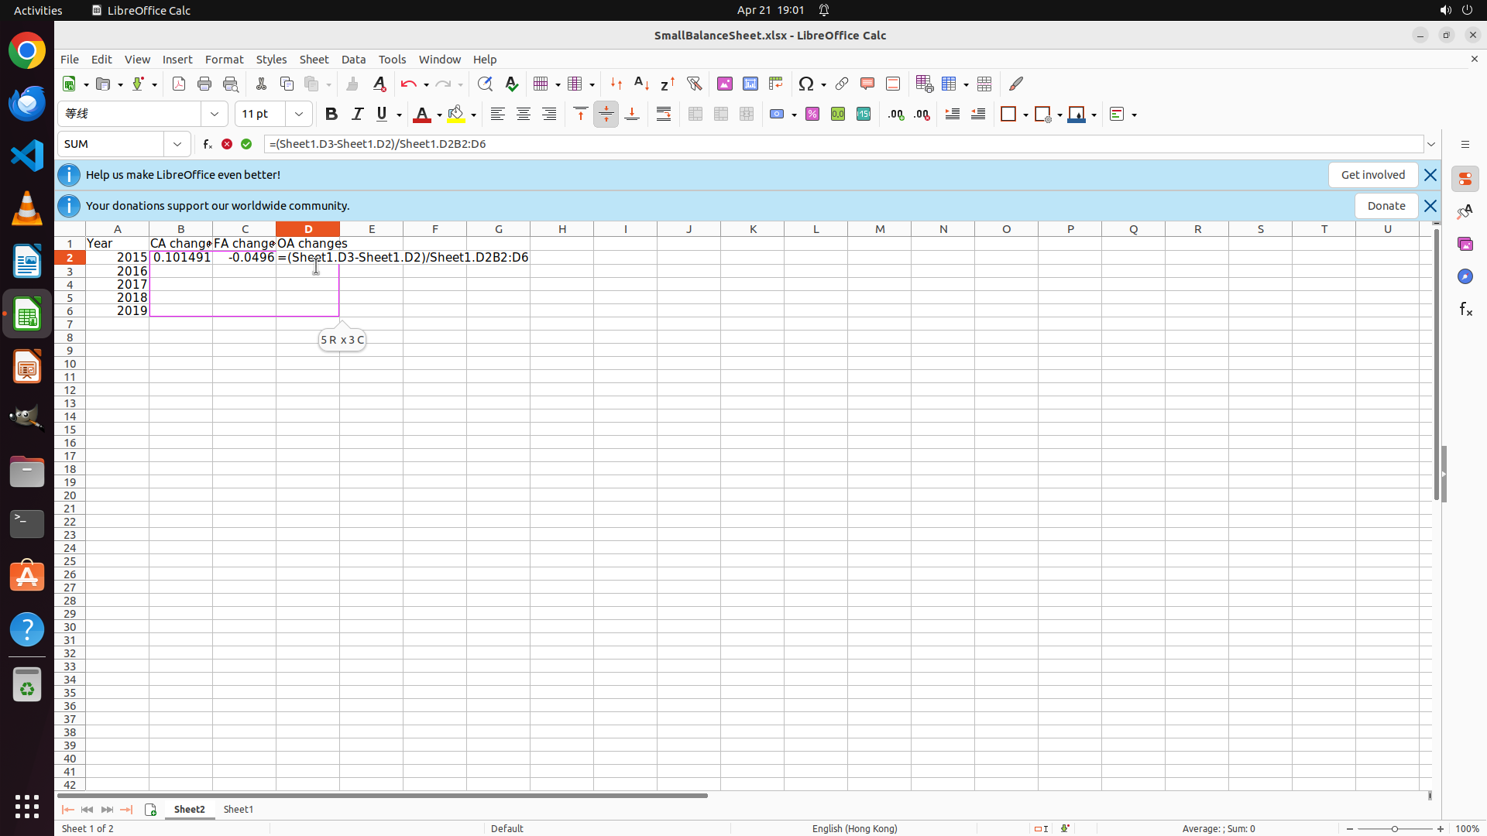Viewport: 1487px width, 836px height.
Task: Open the Function Wizard icon
Action: pos(207,144)
